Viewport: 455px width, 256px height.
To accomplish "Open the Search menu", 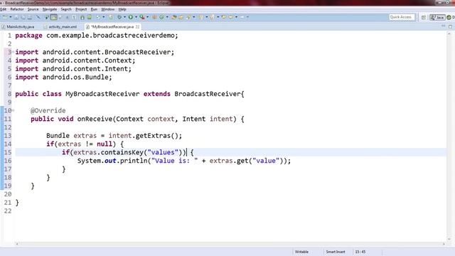I will coord(66,9).
